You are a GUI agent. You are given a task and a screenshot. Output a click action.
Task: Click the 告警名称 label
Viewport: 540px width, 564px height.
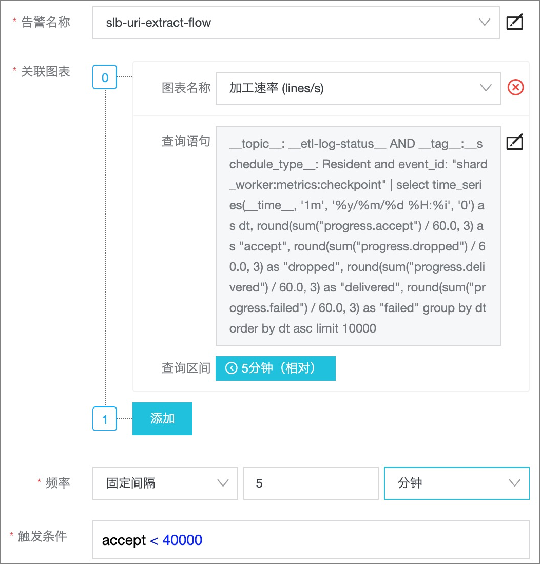click(45, 22)
